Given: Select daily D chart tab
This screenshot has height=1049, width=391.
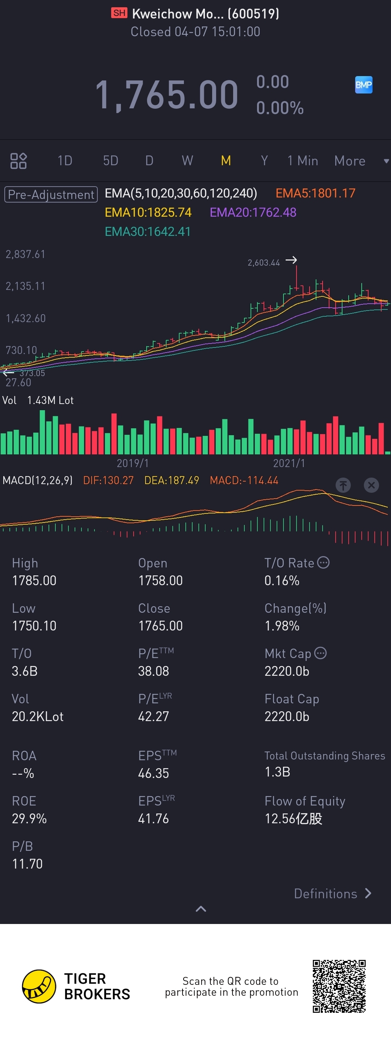Looking at the screenshot, I should (149, 161).
